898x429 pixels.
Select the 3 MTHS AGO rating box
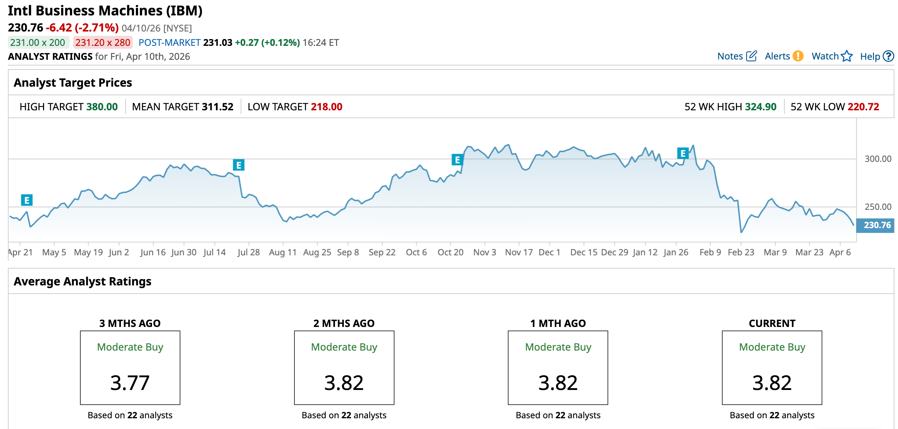click(x=130, y=367)
